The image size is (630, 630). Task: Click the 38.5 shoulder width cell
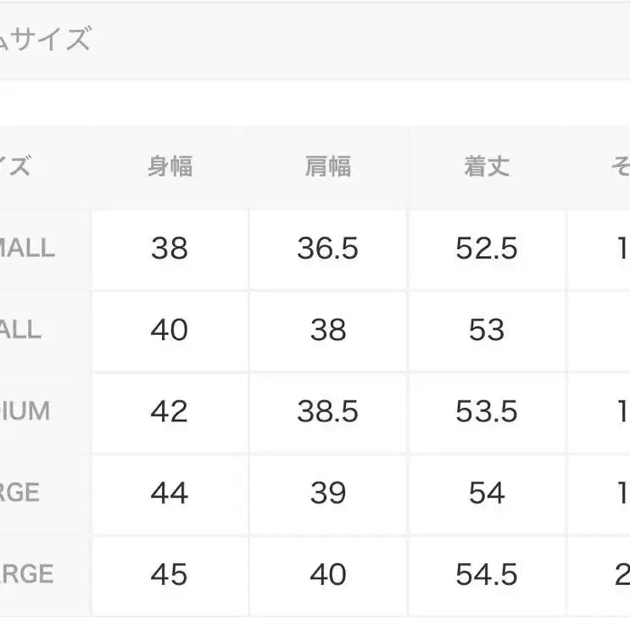[328, 411]
